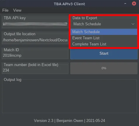Close the window with the red X

[134, 3]
